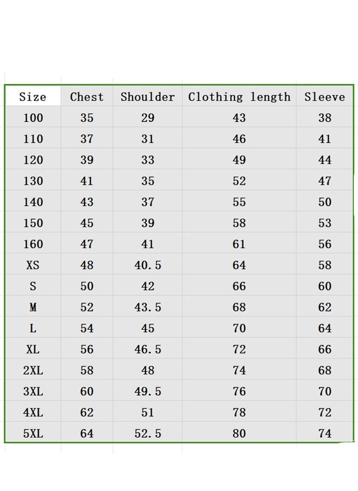Viewport: 358px width, 491px height.
Task: Select shoulder value 33 in the 120 row
Action: (147, 159)
